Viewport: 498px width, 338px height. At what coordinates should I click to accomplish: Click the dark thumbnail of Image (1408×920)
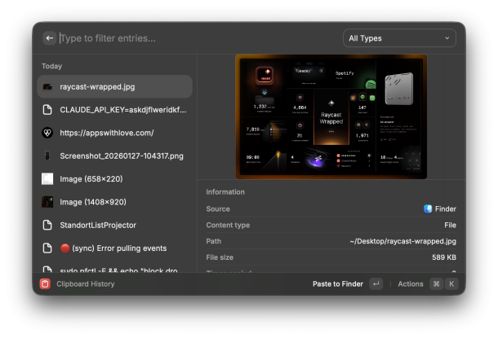(47, 202)
